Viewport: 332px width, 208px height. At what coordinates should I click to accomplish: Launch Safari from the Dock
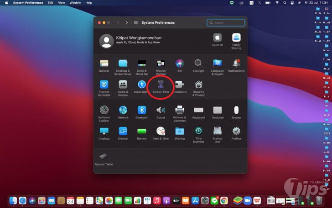pyautogui.click(x=23, y=201)
